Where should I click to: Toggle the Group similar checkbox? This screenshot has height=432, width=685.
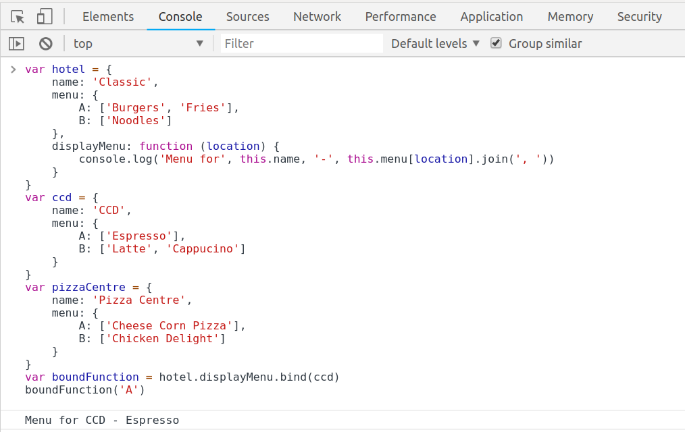[x=497, y=44]
